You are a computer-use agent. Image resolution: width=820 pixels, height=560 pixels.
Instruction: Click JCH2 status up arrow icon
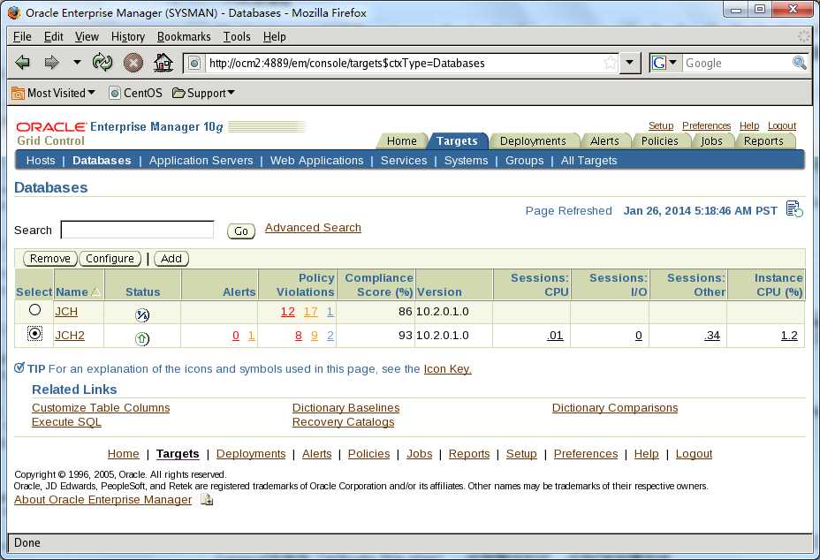142,339
